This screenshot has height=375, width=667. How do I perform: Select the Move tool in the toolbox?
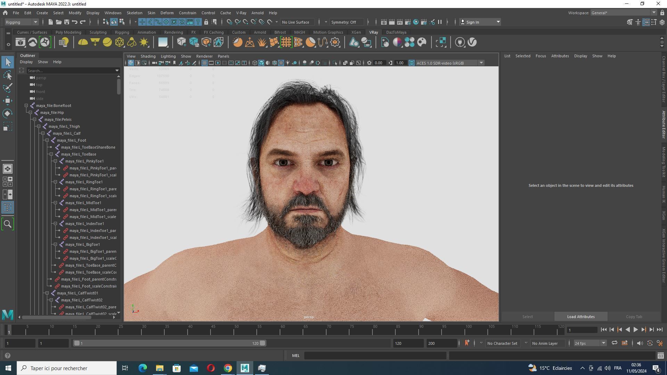tap(8, 101)
